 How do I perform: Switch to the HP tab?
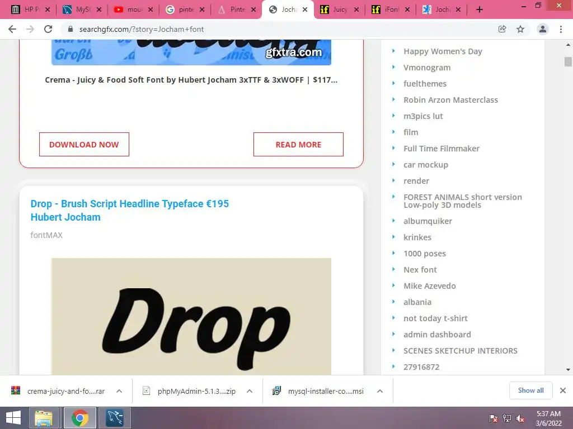coord(30,9)
